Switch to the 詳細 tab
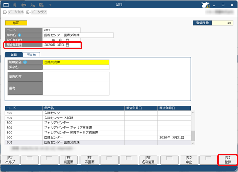This screenshot has height=172, width=238. point(14,55)
